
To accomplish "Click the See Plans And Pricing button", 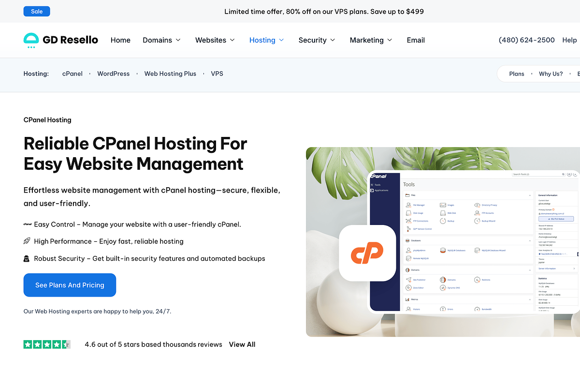I will (70, 285).
